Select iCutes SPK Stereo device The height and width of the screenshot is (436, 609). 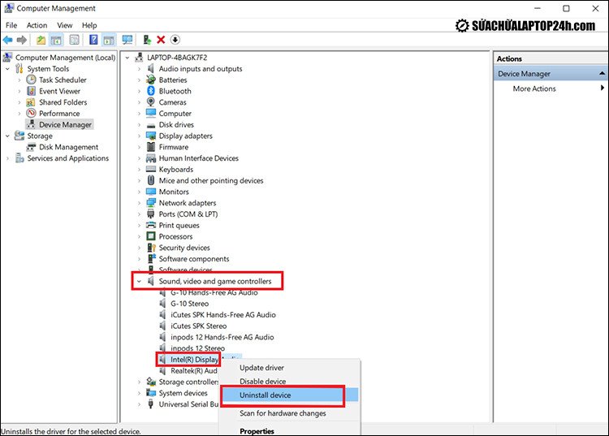pos(198,326)
